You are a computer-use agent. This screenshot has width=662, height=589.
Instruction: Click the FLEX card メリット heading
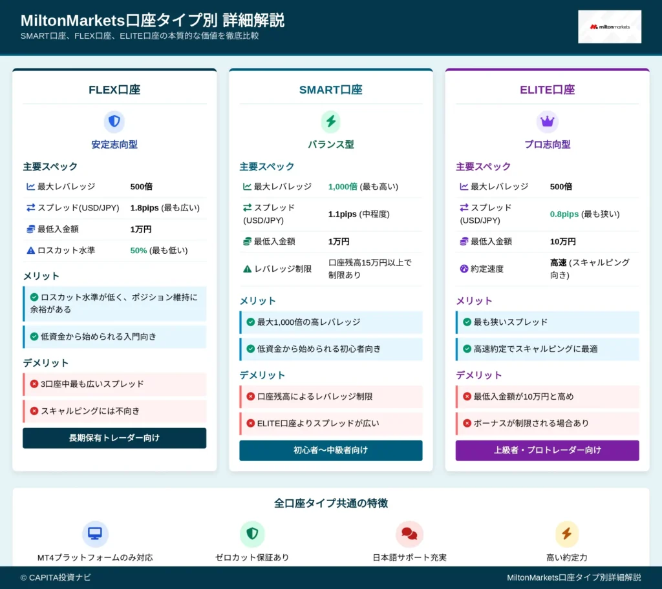coord(41,276)
